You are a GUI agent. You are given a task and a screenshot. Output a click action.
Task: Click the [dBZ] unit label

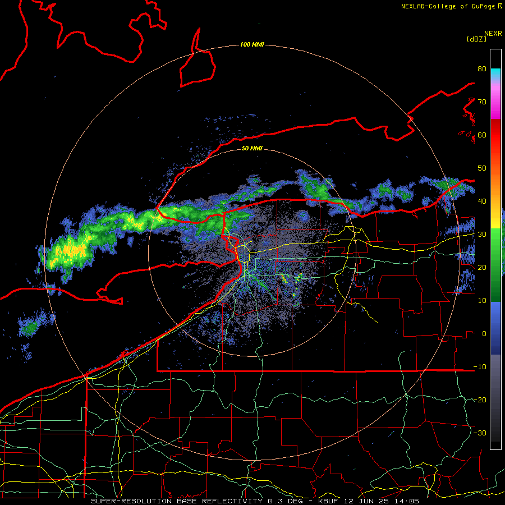(x=476, y=39)
